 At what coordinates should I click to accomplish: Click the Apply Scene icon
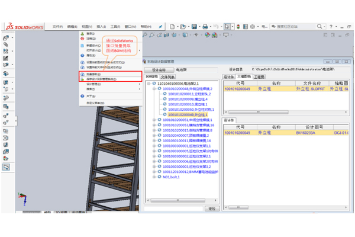(214, 35)
